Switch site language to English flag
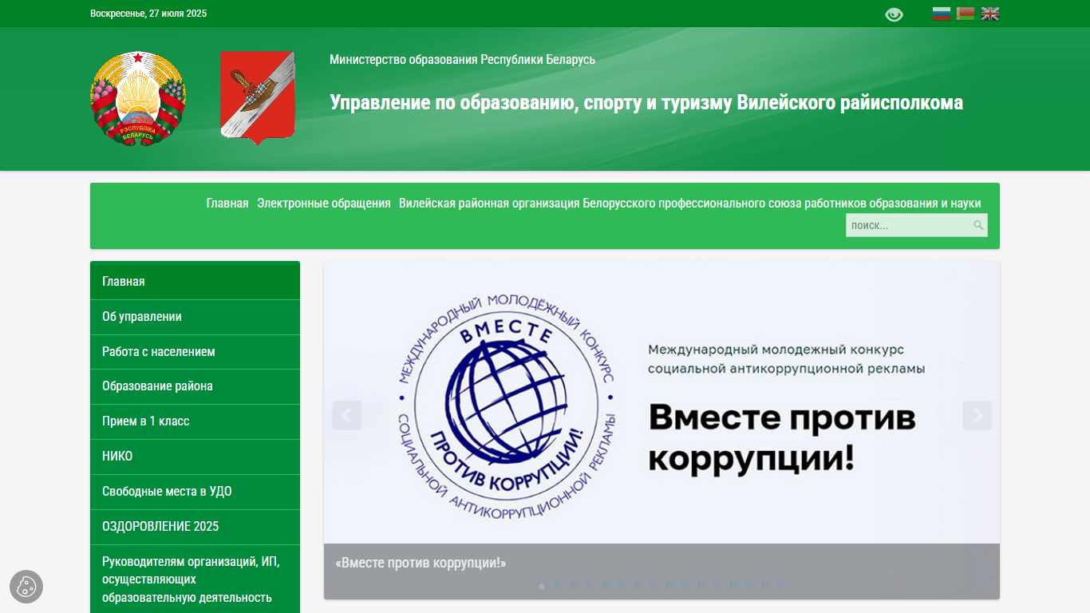 pos(990,14)
